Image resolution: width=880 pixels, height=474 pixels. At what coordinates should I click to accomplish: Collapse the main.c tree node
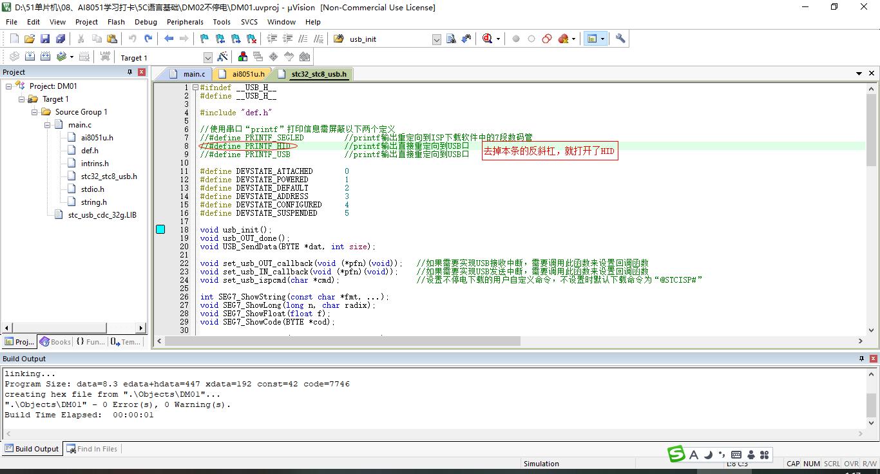pyautogui.click(x=48, y=125)
